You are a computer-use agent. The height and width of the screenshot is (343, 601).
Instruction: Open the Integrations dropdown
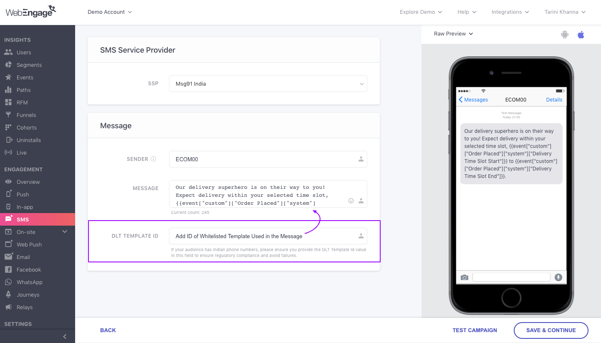coord(510,12)
